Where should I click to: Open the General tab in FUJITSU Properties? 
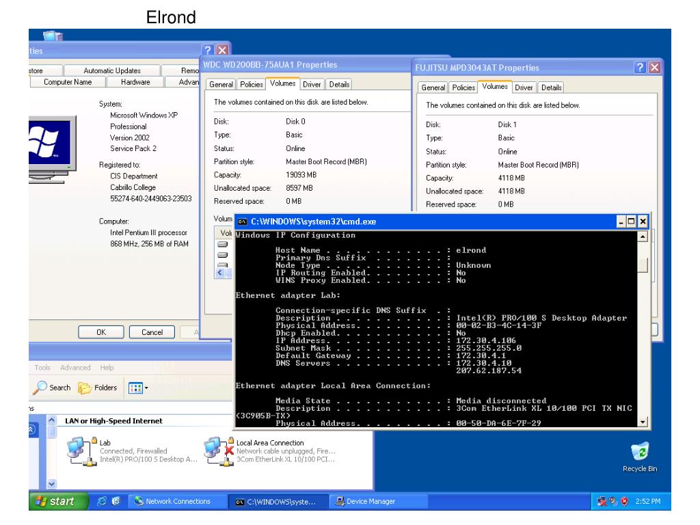[x=433, y=87]
